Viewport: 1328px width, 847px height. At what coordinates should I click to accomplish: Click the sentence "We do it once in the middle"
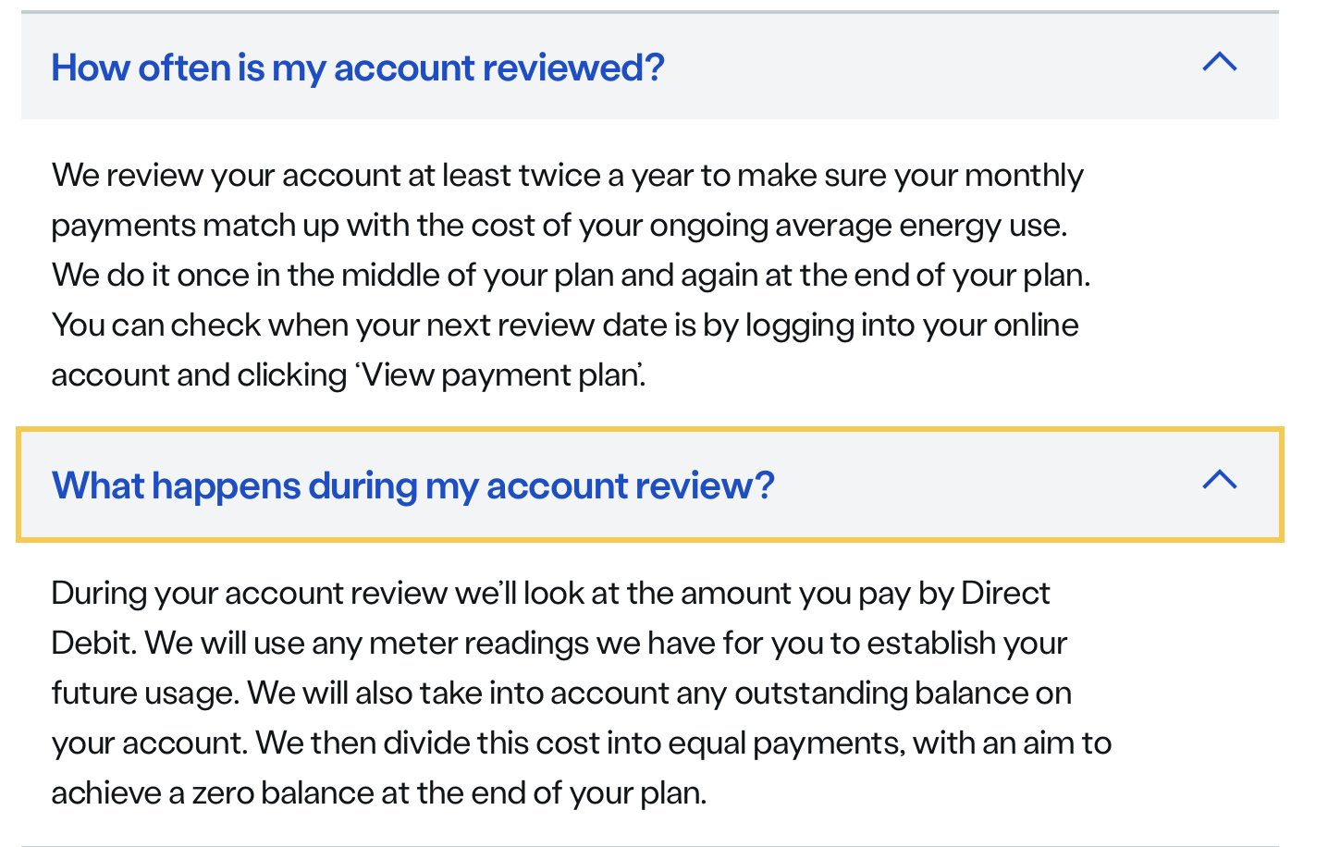570,276
